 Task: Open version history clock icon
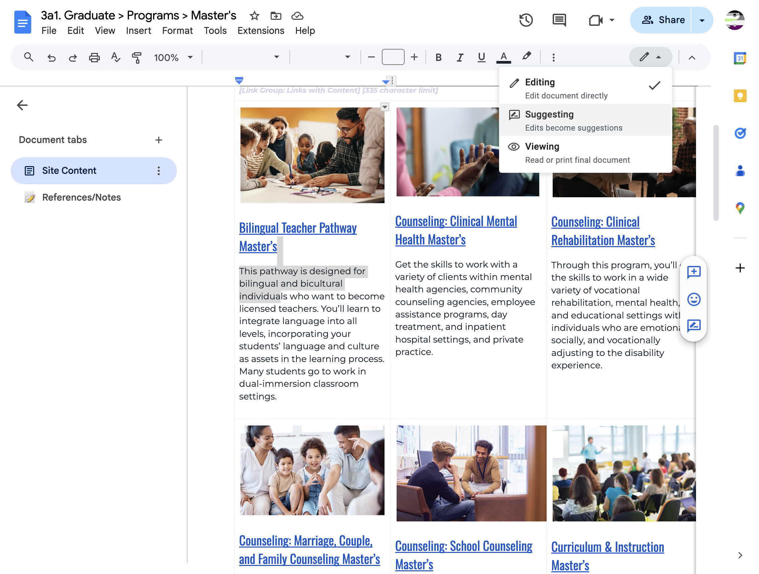pyautogui.click(x=526, y=20)
